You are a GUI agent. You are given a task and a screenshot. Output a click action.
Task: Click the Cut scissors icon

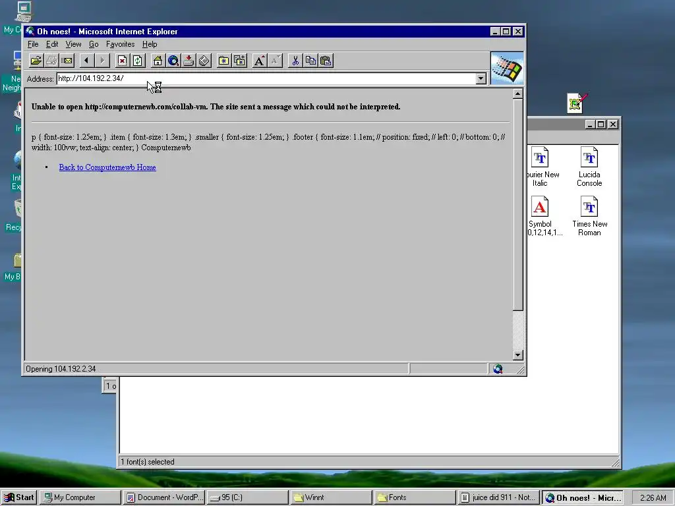click(x=295, y=61)
